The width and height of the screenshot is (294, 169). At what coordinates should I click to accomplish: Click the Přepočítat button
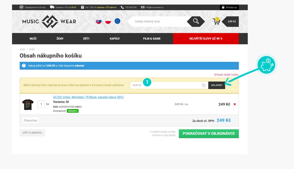30,121
